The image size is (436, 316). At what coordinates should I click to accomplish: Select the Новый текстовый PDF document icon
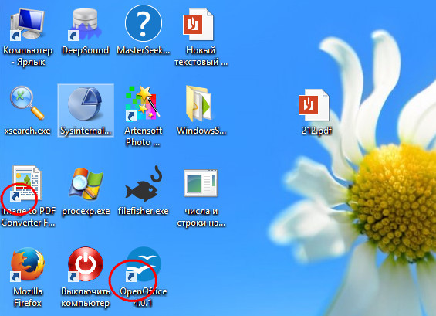[198, 25]
